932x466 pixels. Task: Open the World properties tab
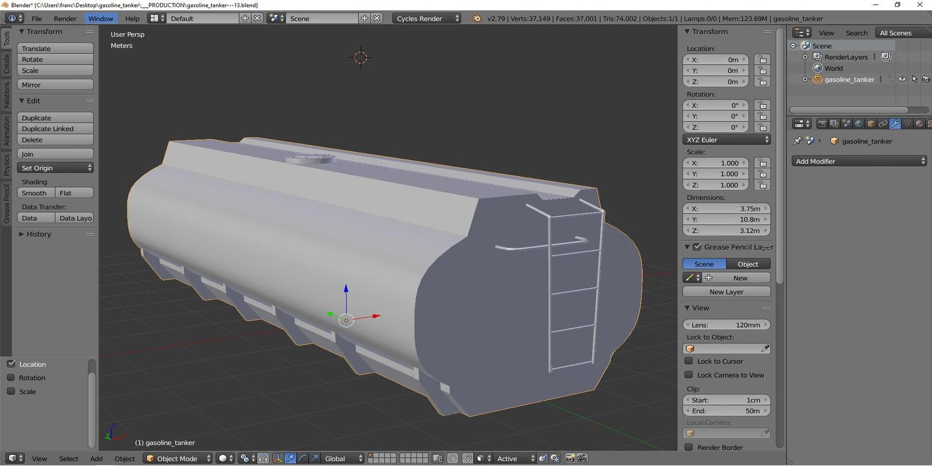point(859,124)
